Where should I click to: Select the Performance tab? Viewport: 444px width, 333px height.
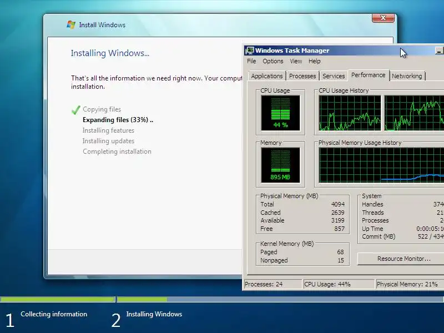point(368,75)
